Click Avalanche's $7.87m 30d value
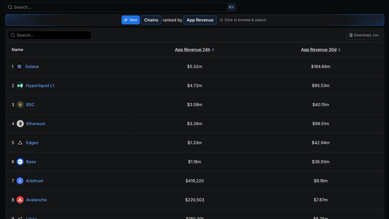The image size is (389, 219). (x=321, y=200)
